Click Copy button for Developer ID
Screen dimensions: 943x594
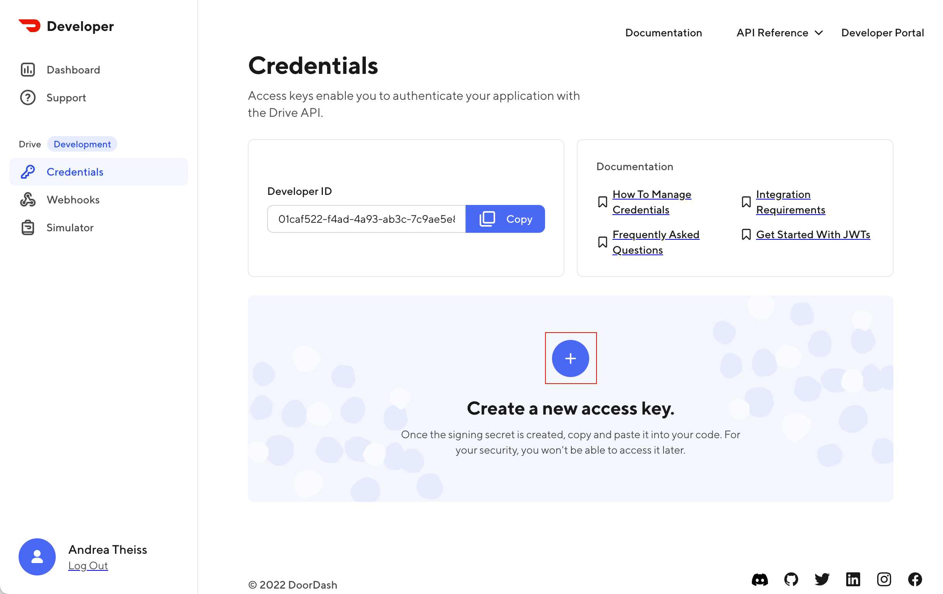pyautogui.click(x=506, y=219)
